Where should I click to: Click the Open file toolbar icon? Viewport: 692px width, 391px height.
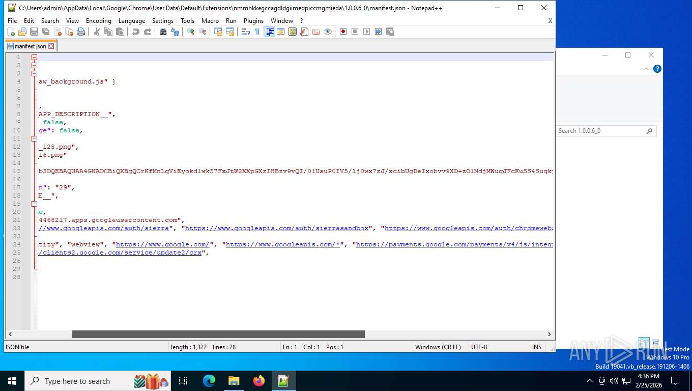[x=22, y=32]
